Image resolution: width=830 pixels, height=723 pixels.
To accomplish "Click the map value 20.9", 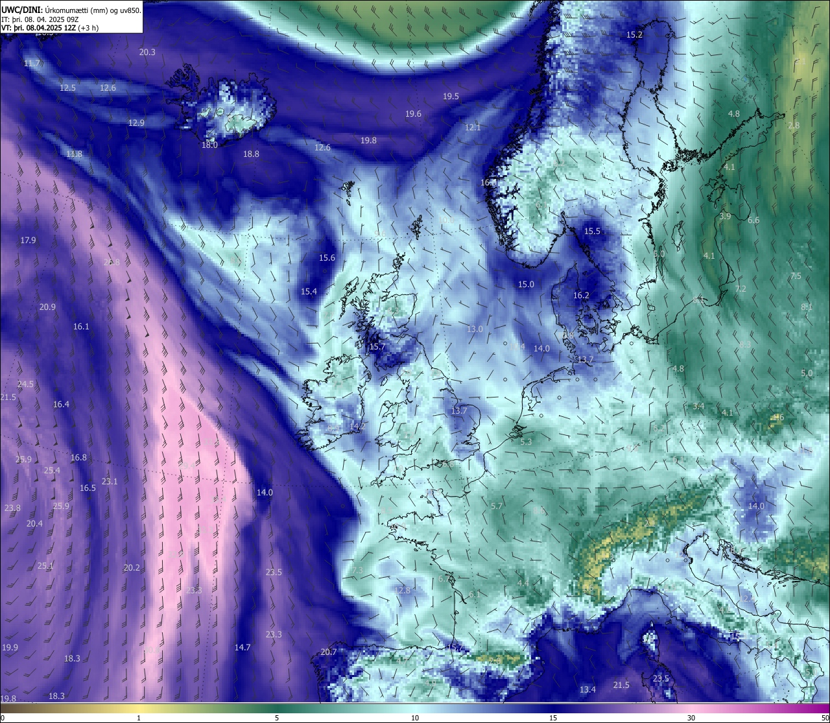I will click(x=47, y=307).
